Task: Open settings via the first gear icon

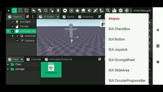Action: pyautogui.click(x=65, y=10)
